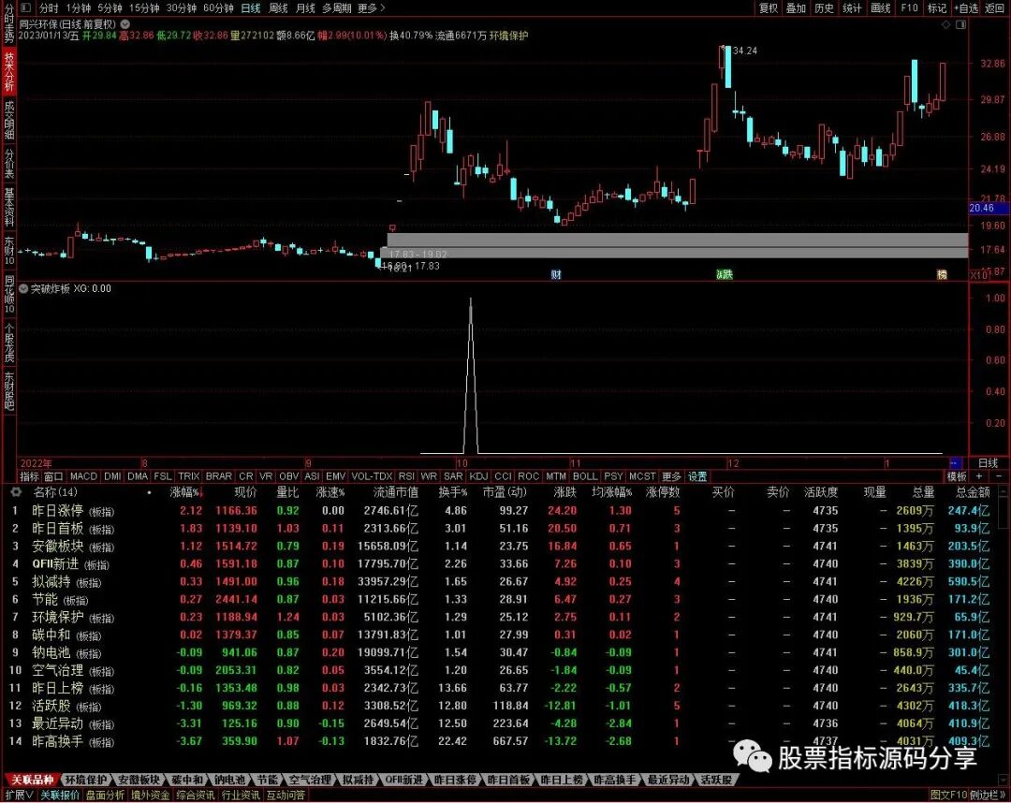Click the X10 scale icon
1011x803 pixels.
tap(979, 275)
